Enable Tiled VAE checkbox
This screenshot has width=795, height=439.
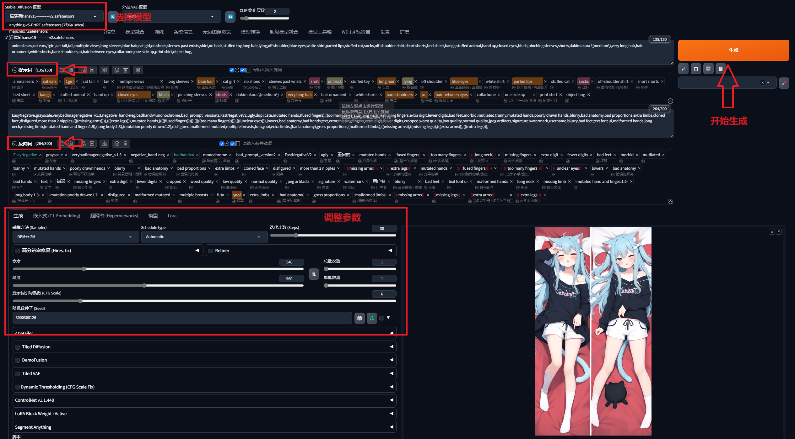coord(18,374)
